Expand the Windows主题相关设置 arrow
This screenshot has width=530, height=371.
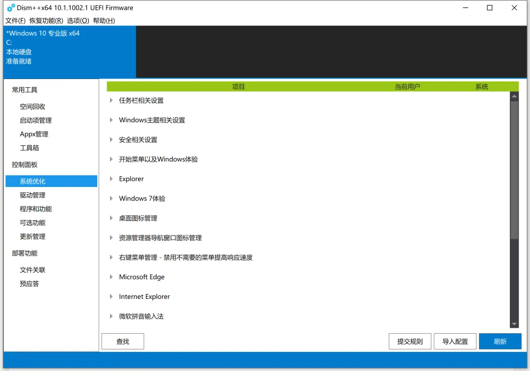pos(111,120)
